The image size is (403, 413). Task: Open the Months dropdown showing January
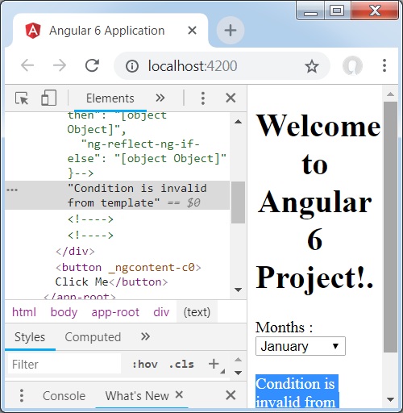pos(301,346)
